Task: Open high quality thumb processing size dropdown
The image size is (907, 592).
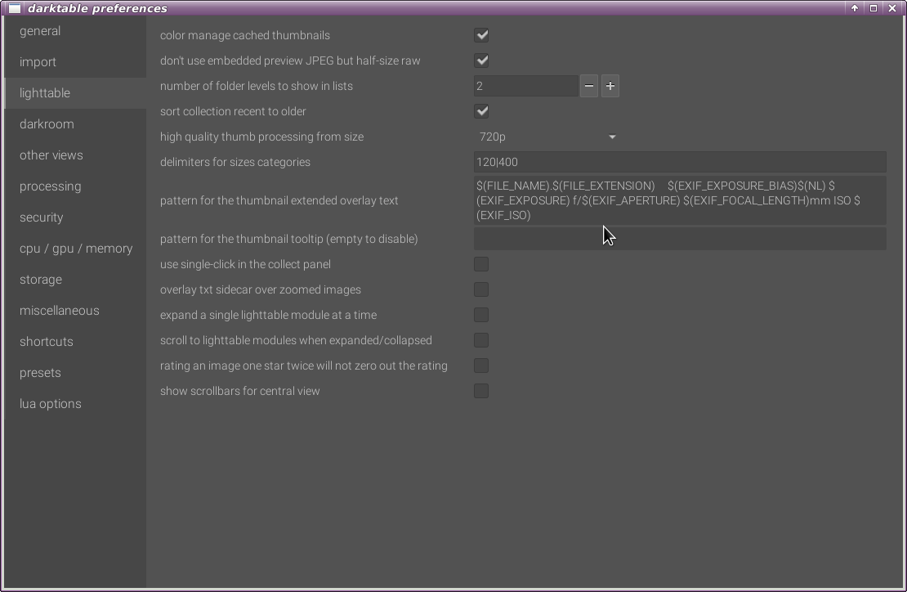Action: pyautogui.click(x=547, y=137)
